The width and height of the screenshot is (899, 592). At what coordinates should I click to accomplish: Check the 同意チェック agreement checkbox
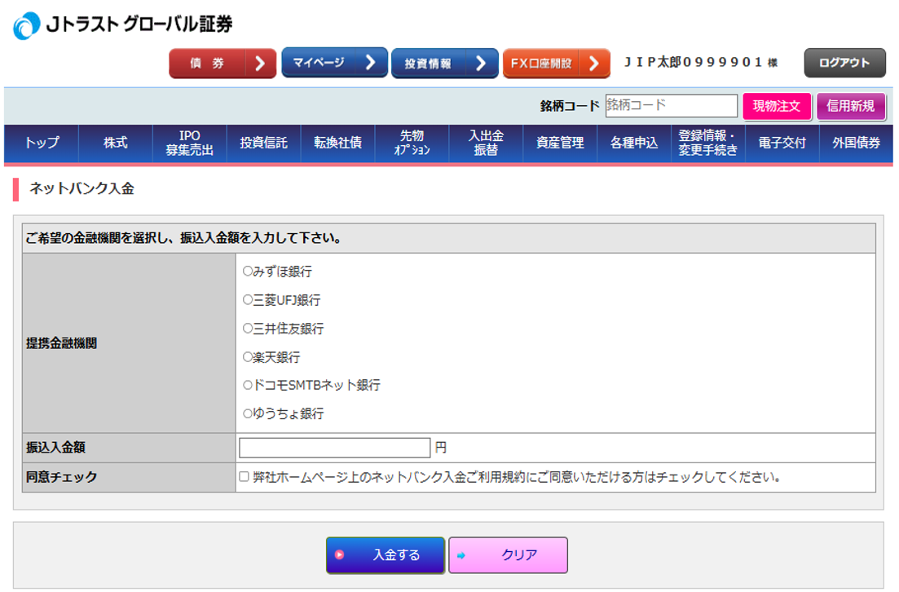(245, 477)
